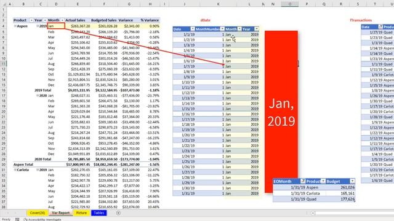Viewport: 394px width, 221px height.
Task: Collapse the 2019 year group under Carlota
Action: [38, 170]
